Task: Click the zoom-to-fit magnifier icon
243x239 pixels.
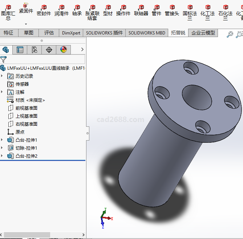Action: click(x=230, y=35)
